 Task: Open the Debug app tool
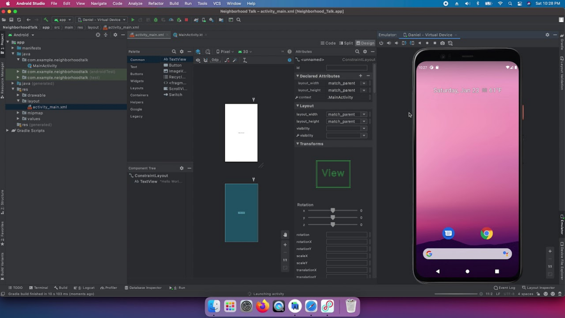[156, 20]
